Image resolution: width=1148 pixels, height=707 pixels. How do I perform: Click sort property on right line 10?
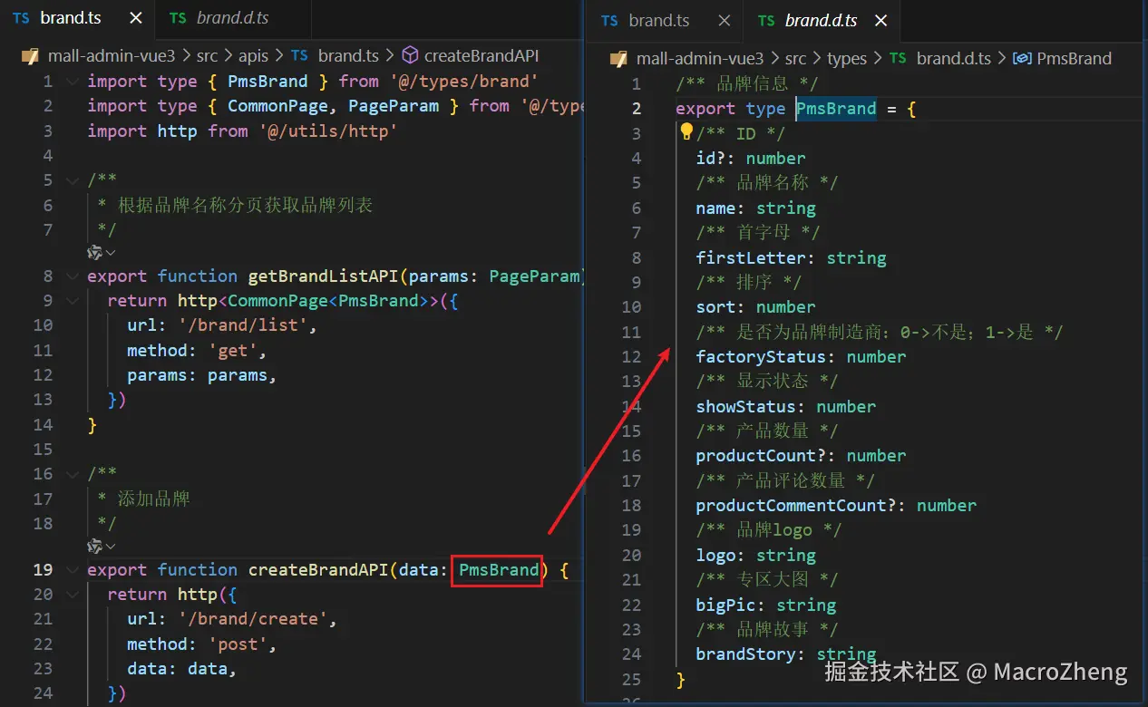716,306
